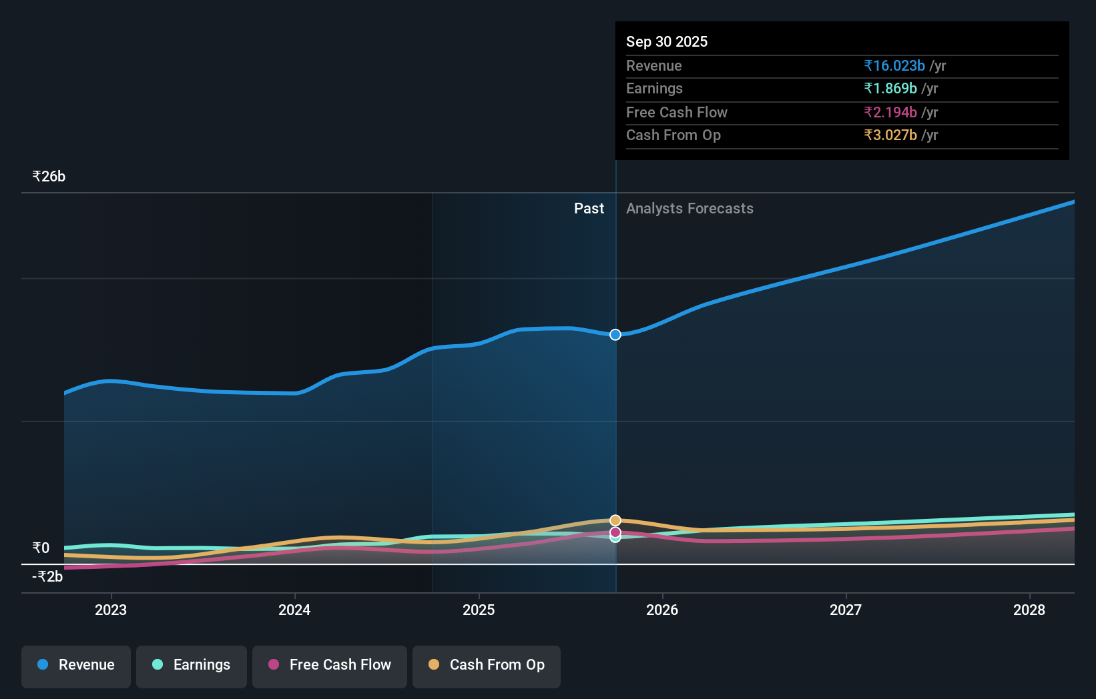This screenshot has height=699, width=1096.
Task: Toggle the Cash From Op series visibility
Action: click(x=486, y=666)
